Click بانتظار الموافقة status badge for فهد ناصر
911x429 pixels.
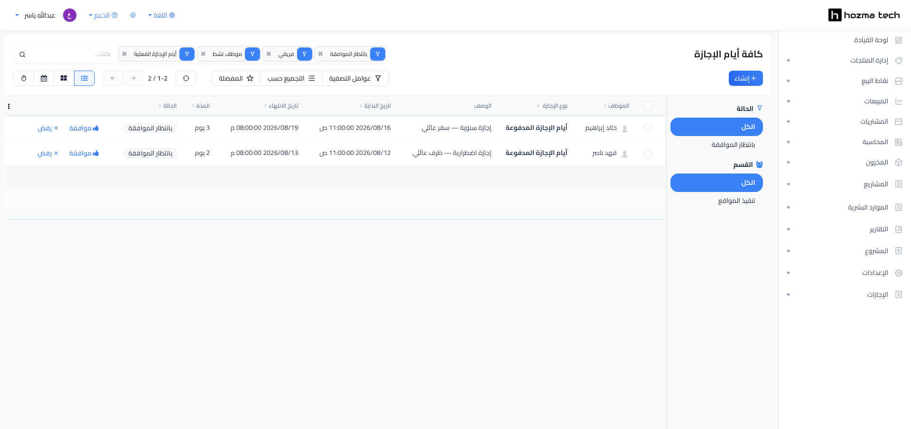click(x=150, y=153)
